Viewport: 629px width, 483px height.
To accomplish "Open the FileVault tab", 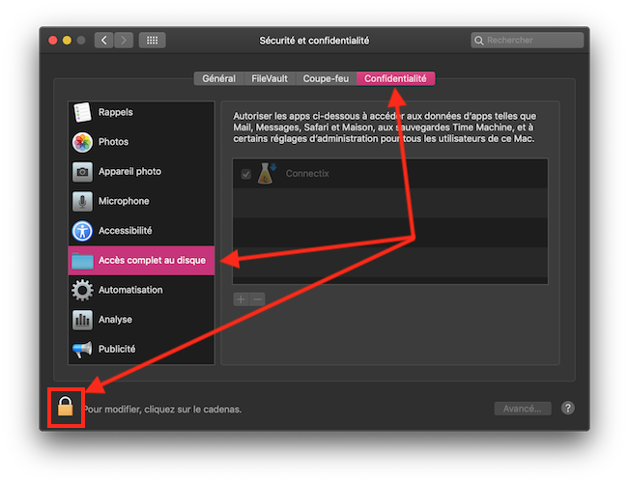I will point(269,78).
